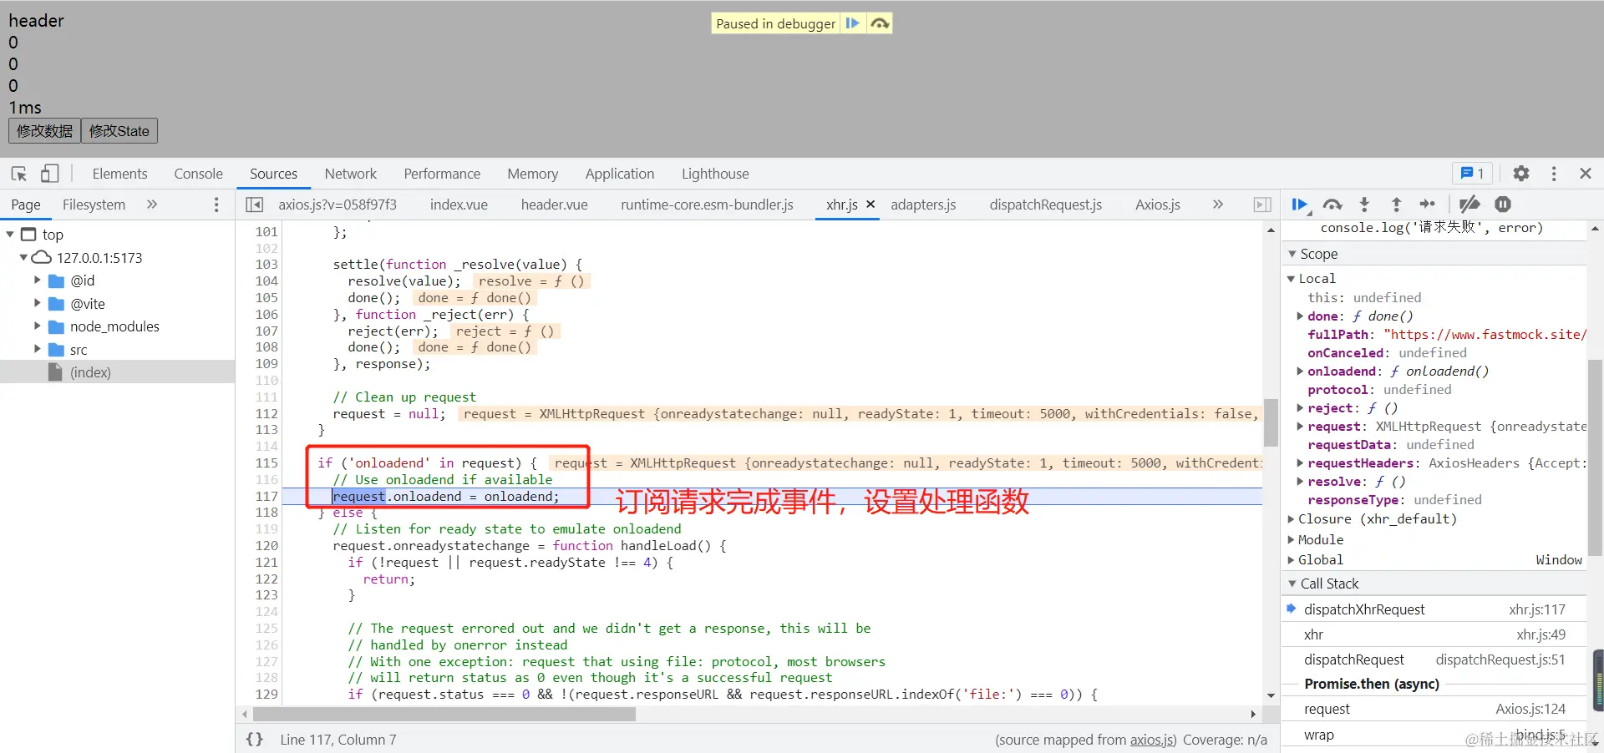Open the Application tab
This screenshot has width=1604, height=753.
(619, 174)
